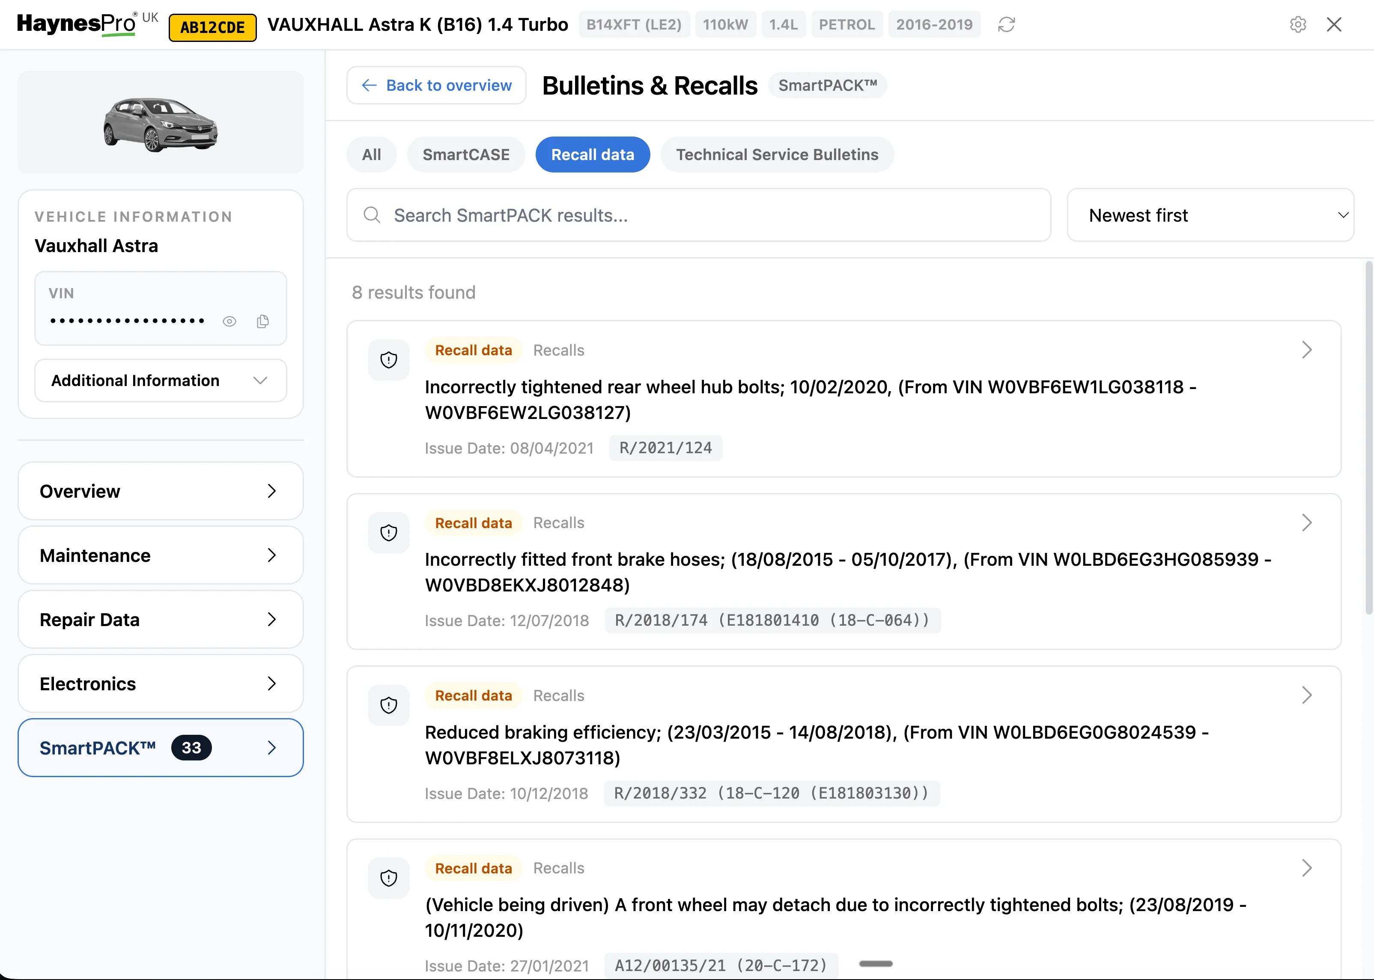The width and height of the screenshot is (1374, 980).
Task: Expand the Additional Information section
Action: 160,380
